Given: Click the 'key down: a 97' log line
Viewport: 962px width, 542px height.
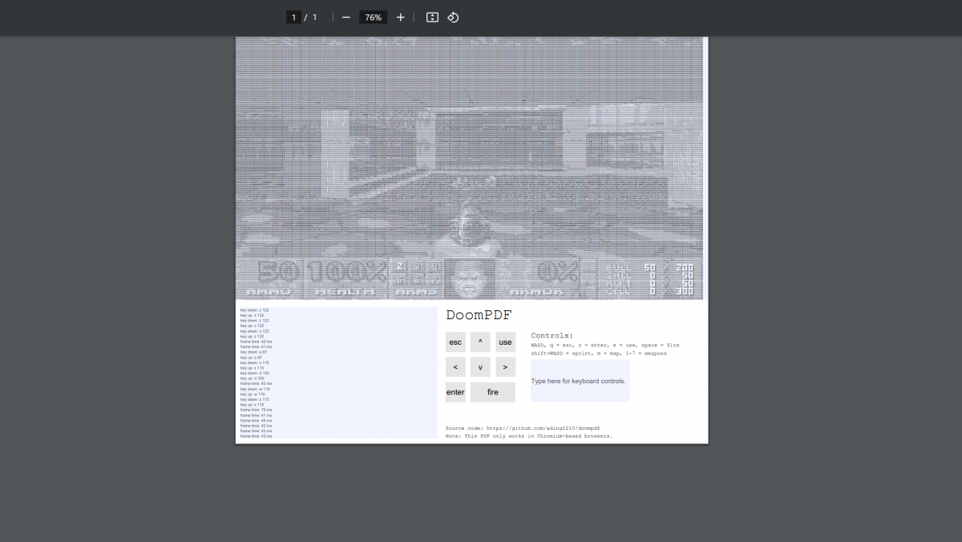Looking at the screenshot, I should click(254, 352).
